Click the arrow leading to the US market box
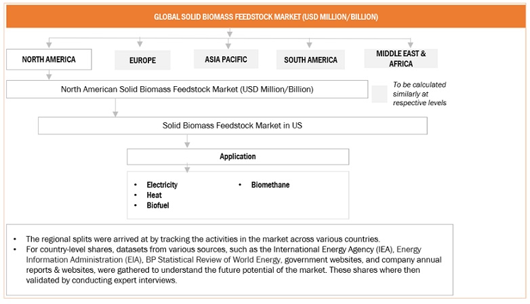Viewport: 530px width, 304px height. pyautogui.click(x=116, y=107)
